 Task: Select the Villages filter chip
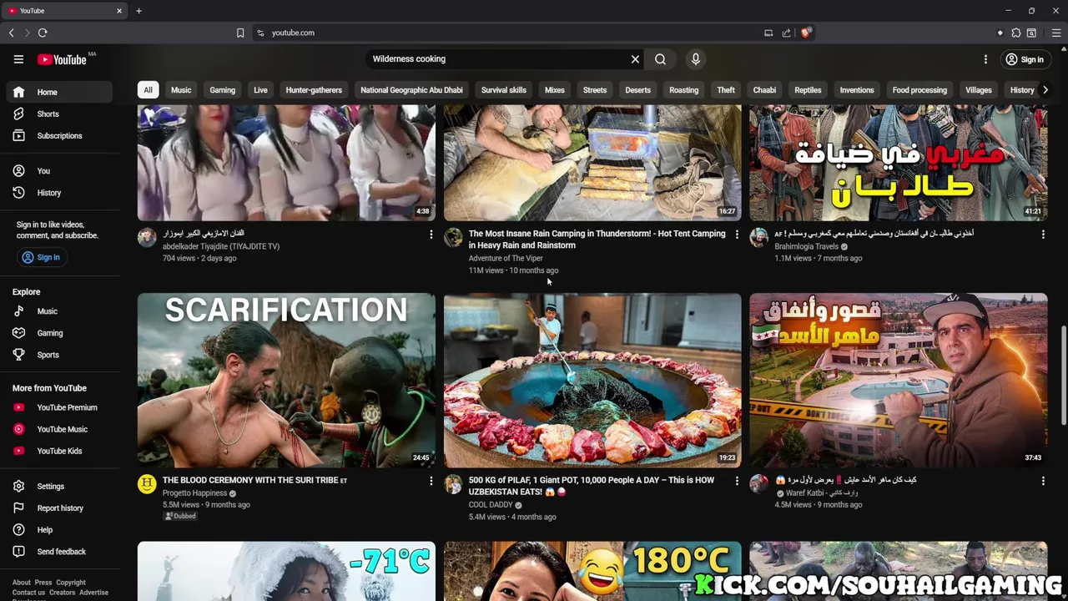979,90
